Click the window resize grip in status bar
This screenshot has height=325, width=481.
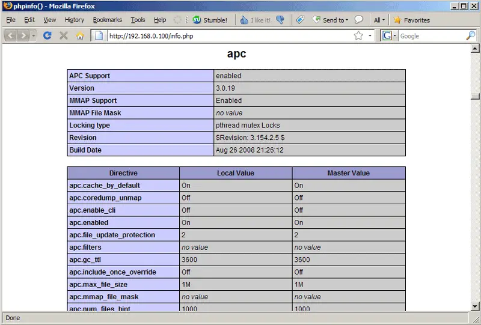tap(476, 320)
